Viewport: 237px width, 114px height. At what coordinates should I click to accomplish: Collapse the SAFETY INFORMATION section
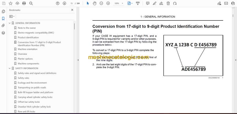point(10,68)
